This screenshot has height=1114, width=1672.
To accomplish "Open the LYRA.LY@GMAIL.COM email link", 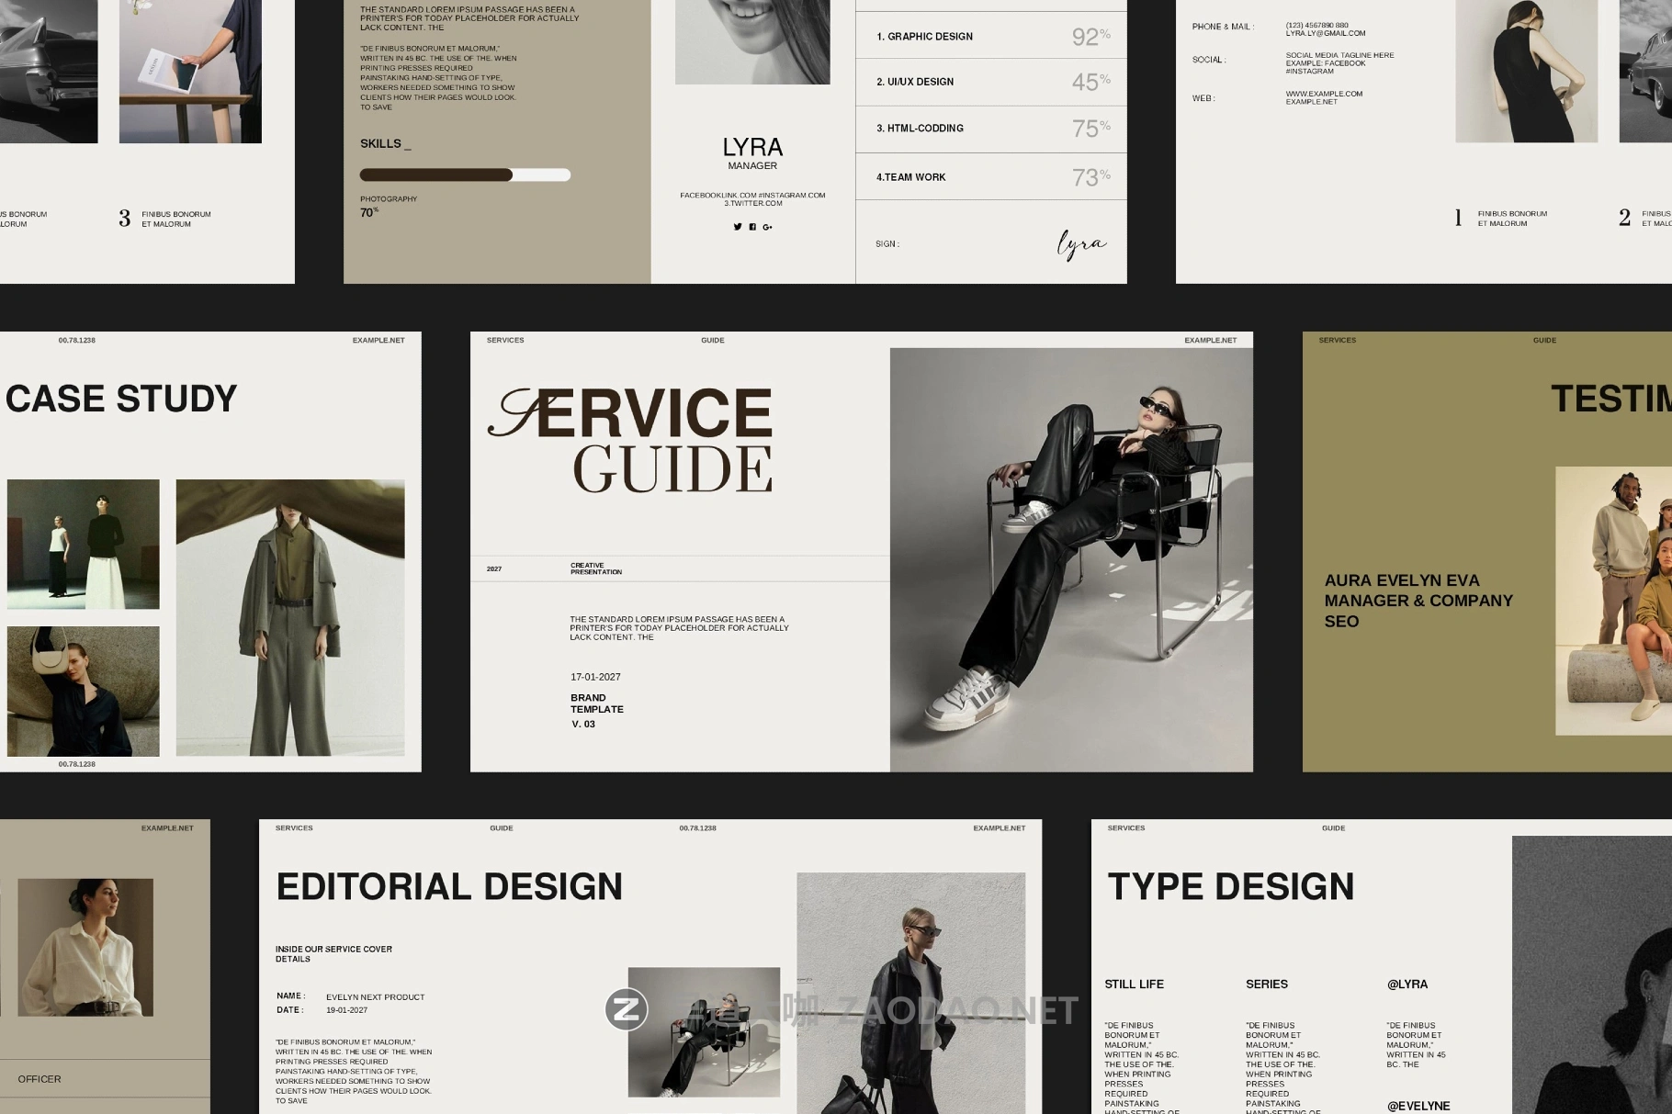I will point(1326,32).
